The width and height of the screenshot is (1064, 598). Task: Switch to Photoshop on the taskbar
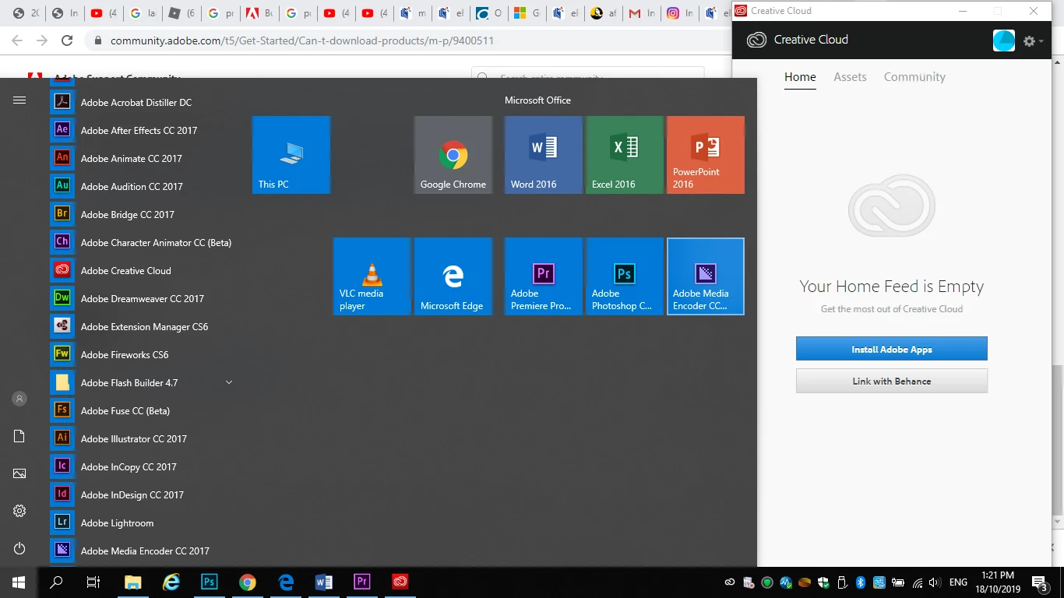click(210, 582)
